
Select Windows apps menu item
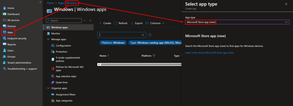pos(68,28)
